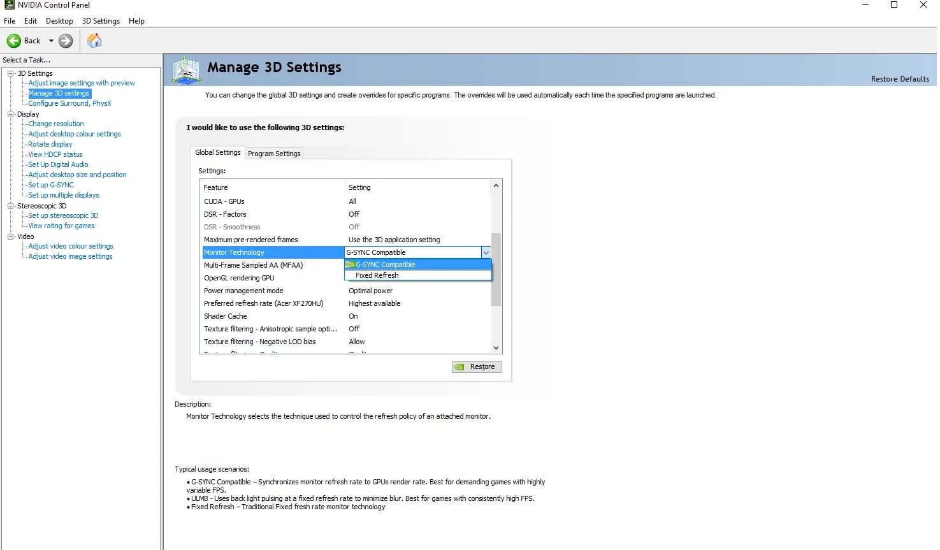Collapse the 3D Settings tree node
Image resolution: width=940 pixels, height=550 pixels.
(x=11, y=73)
